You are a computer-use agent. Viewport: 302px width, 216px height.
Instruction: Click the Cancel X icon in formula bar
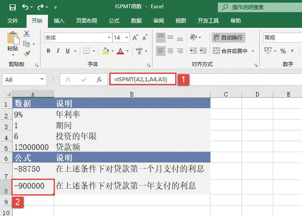[x=68, y=79]
